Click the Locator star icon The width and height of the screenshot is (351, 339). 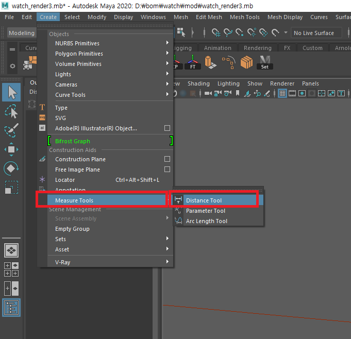pos(42,179)
